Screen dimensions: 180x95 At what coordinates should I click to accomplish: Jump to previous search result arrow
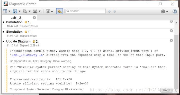click(x=110, y=11)
